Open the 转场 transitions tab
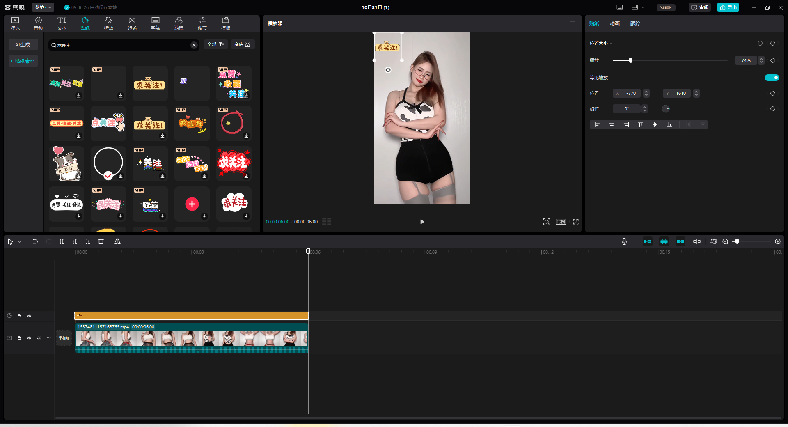 pyautogui.click(x=132, y=23)
